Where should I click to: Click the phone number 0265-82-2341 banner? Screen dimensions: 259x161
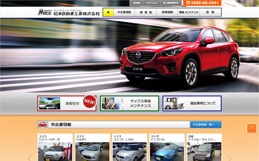pyautogui.click(x=202, y=3)
